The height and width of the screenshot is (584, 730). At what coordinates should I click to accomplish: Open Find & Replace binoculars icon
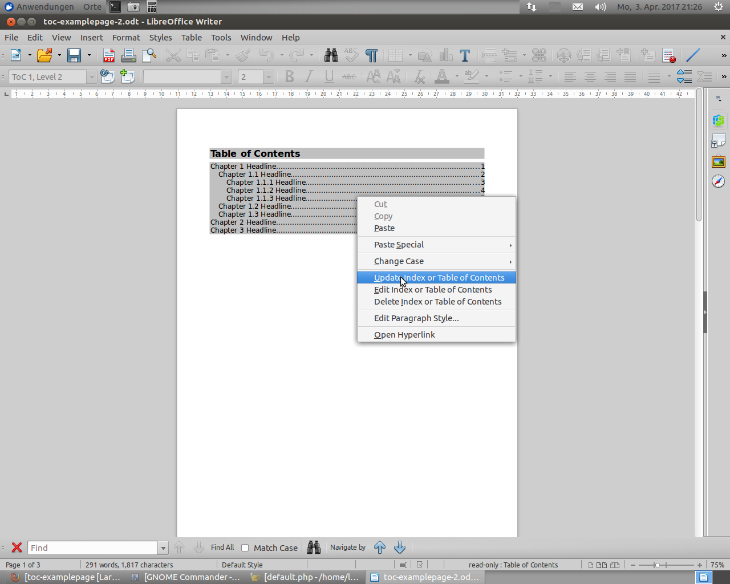(x=331, y=55)
